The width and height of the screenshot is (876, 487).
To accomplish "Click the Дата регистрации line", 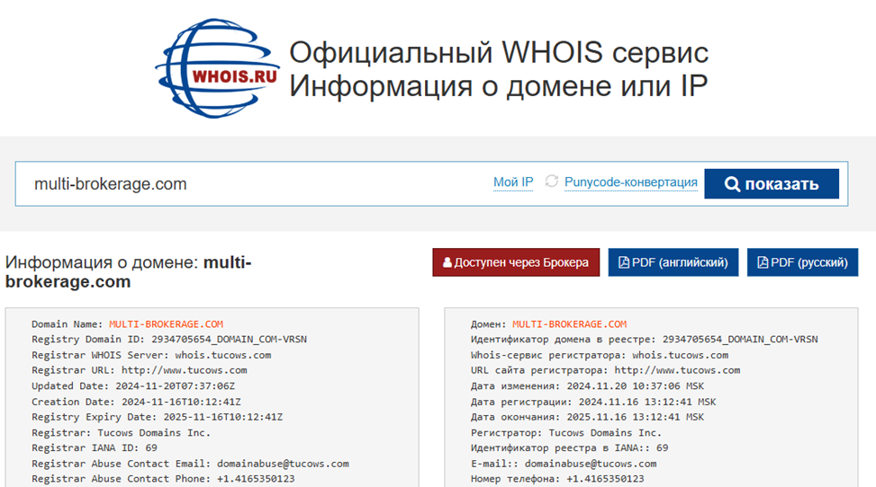I will [593, 402].
